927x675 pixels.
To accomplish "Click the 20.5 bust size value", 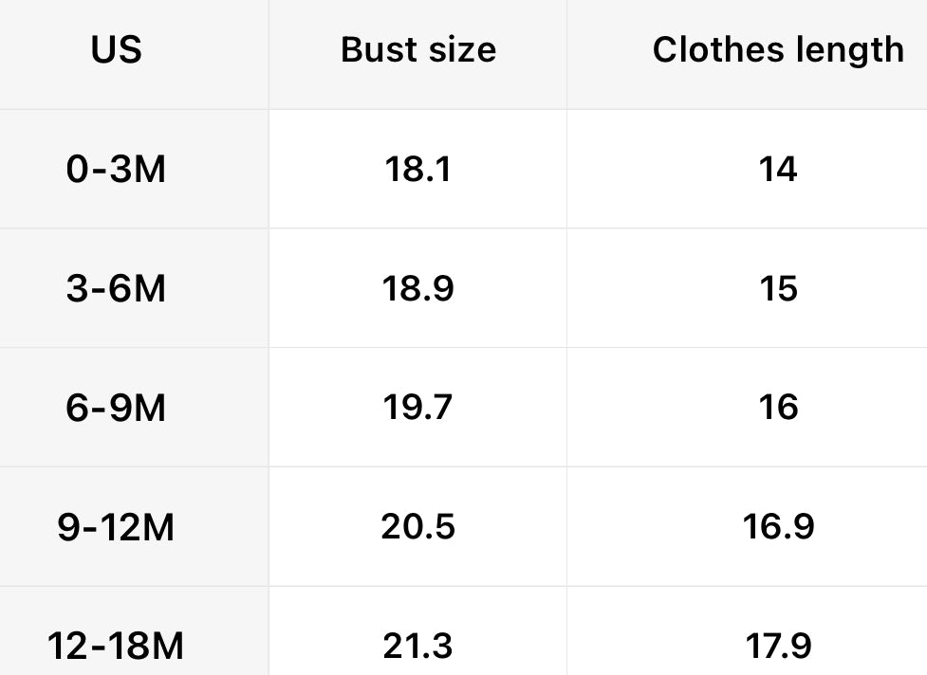I will pos(417,526).
